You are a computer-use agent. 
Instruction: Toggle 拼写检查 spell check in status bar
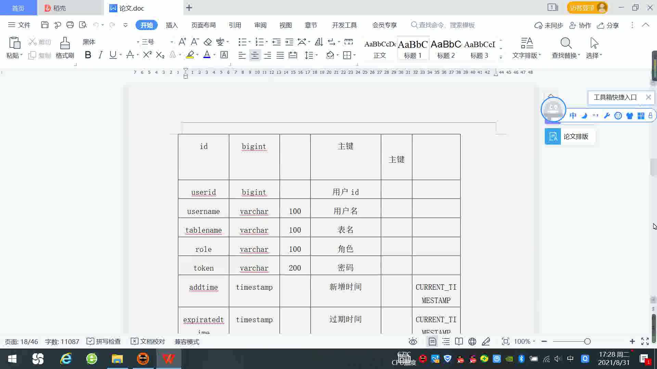(104, 341)
